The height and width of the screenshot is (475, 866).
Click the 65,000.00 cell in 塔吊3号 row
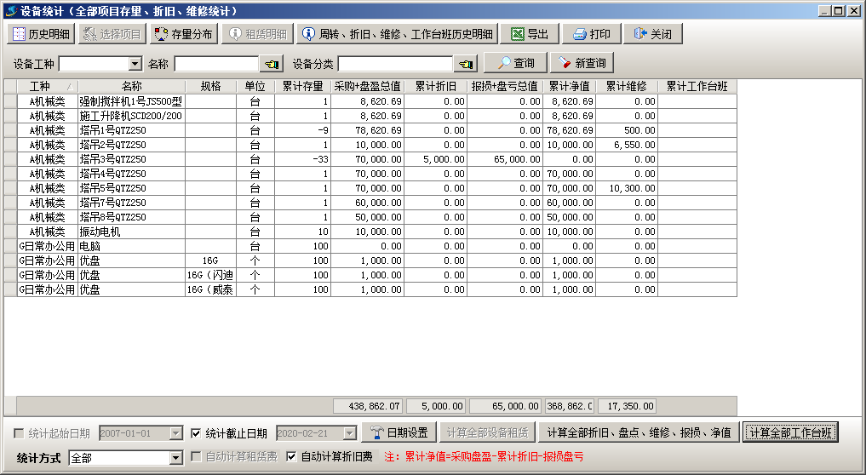coord(505,159)
